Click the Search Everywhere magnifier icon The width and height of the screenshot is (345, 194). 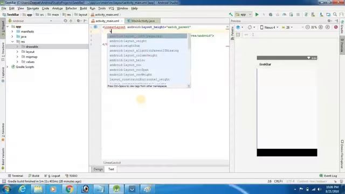point(335,15)
